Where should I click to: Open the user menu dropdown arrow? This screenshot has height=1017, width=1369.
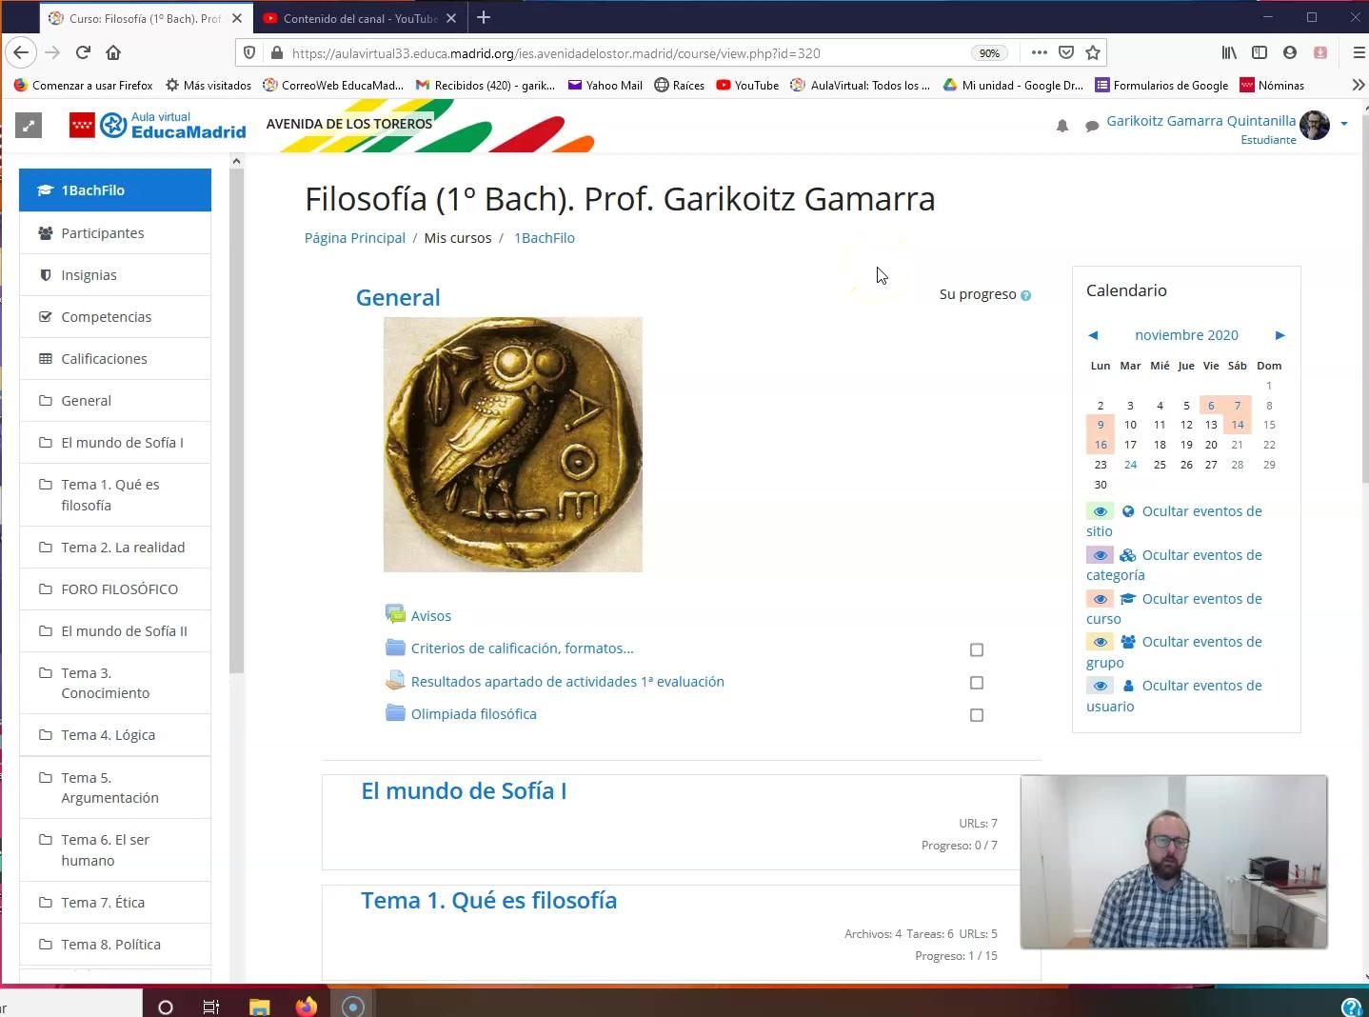[1343, 123]
